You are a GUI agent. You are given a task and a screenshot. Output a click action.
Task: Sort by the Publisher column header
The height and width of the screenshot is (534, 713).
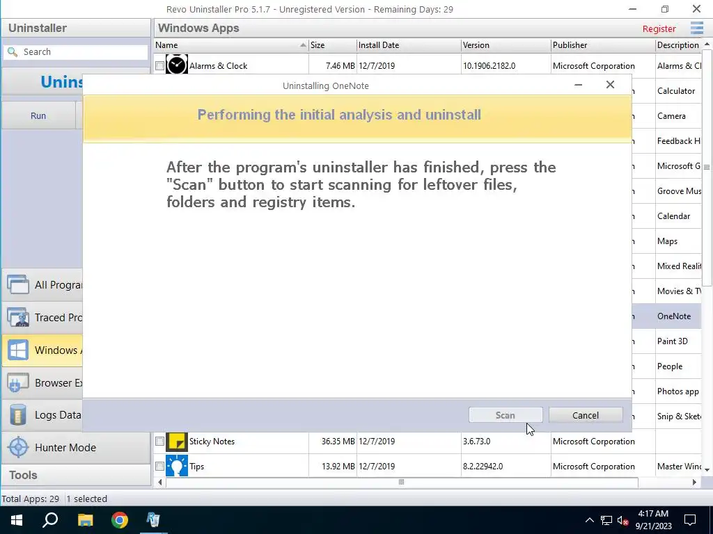[603, 45]
